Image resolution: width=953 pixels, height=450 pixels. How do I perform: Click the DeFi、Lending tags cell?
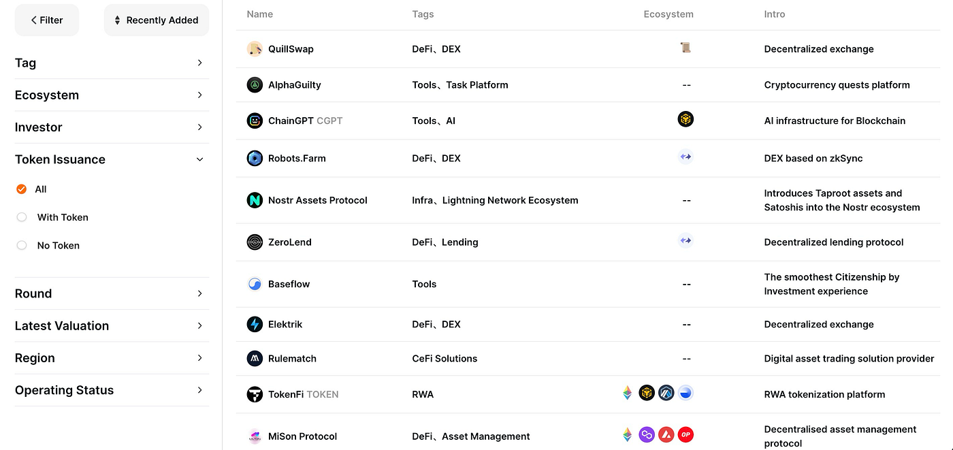coord(445,242)
